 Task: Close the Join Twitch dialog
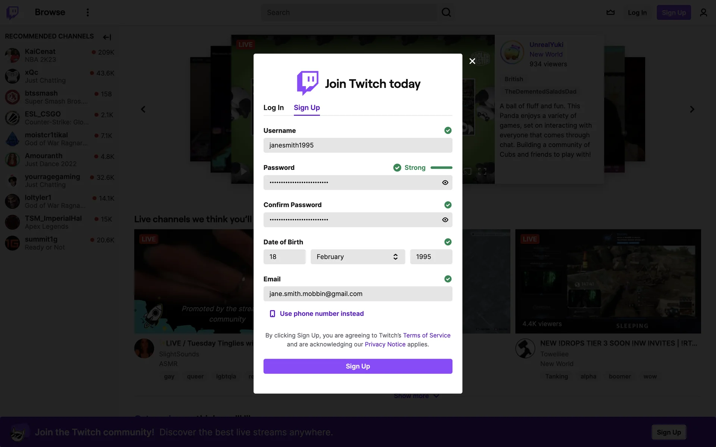coord(472,61)
